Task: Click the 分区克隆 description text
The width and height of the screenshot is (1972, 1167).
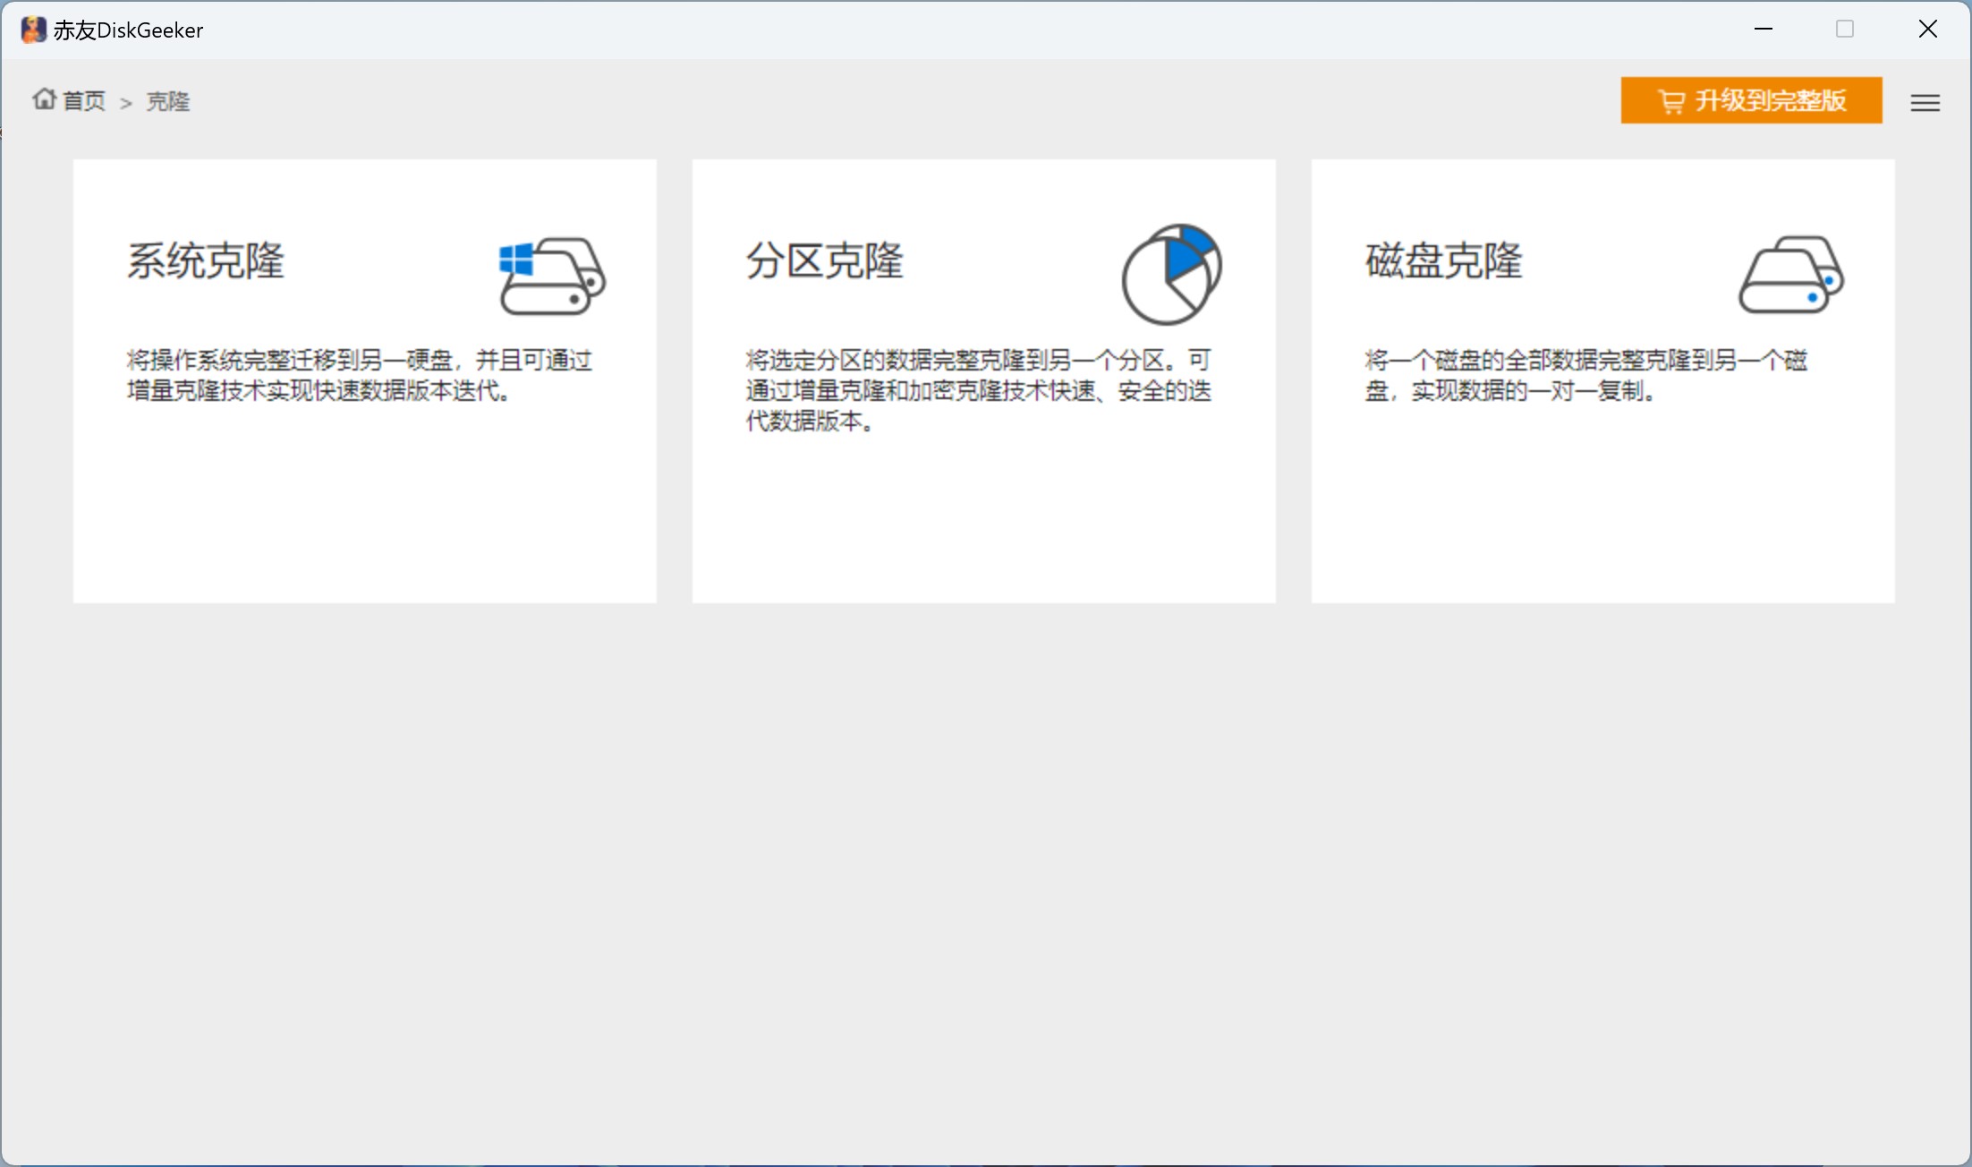Action: [979, 390]
